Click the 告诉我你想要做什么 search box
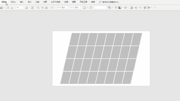Screen dimensions: 180x101 (x=111, y=2)
